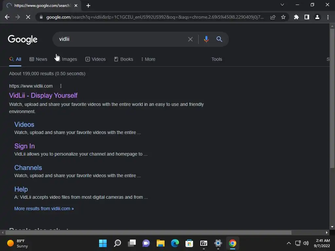Open Teams Chat taskbar icon

tap(146, 243)
